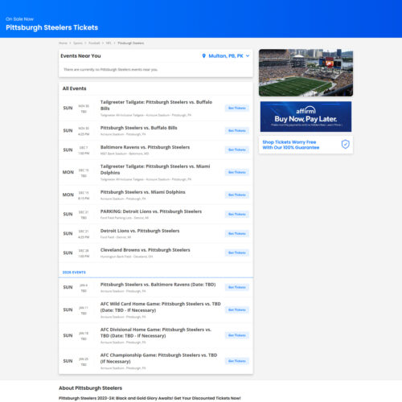Open NFL breadcrumb link

coord(109,43)
